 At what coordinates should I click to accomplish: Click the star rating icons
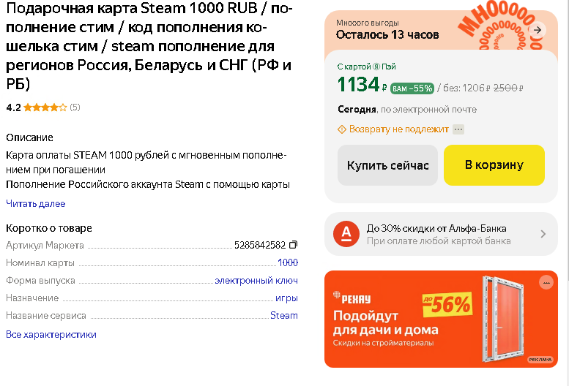click(45, 107)
